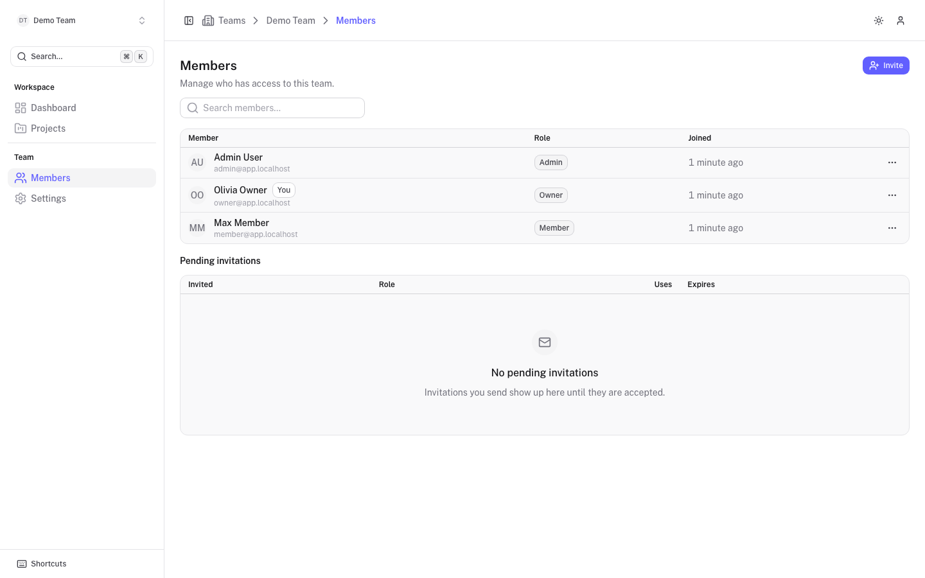925x578 pixels.
Task: Click the Pending invitations heading
Action: pos(220,261)
